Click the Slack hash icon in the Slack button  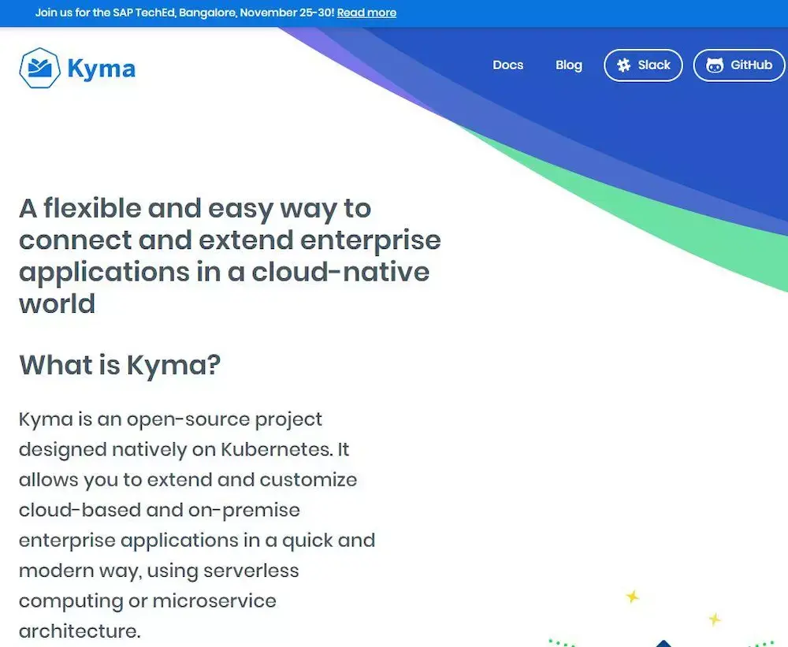click(623, 65)
